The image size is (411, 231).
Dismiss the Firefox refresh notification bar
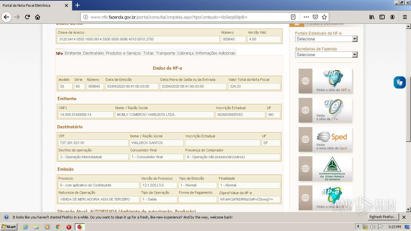(x=404, y=217)
